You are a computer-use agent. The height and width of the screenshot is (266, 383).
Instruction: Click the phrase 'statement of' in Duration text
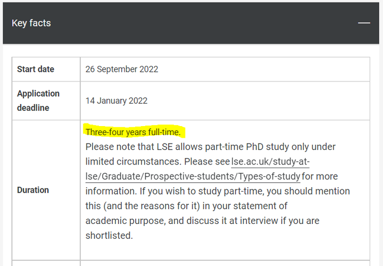pos(260,206)
